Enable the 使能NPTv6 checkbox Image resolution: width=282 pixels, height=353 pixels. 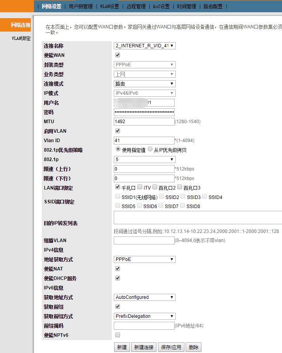click(x=118, y=335)
